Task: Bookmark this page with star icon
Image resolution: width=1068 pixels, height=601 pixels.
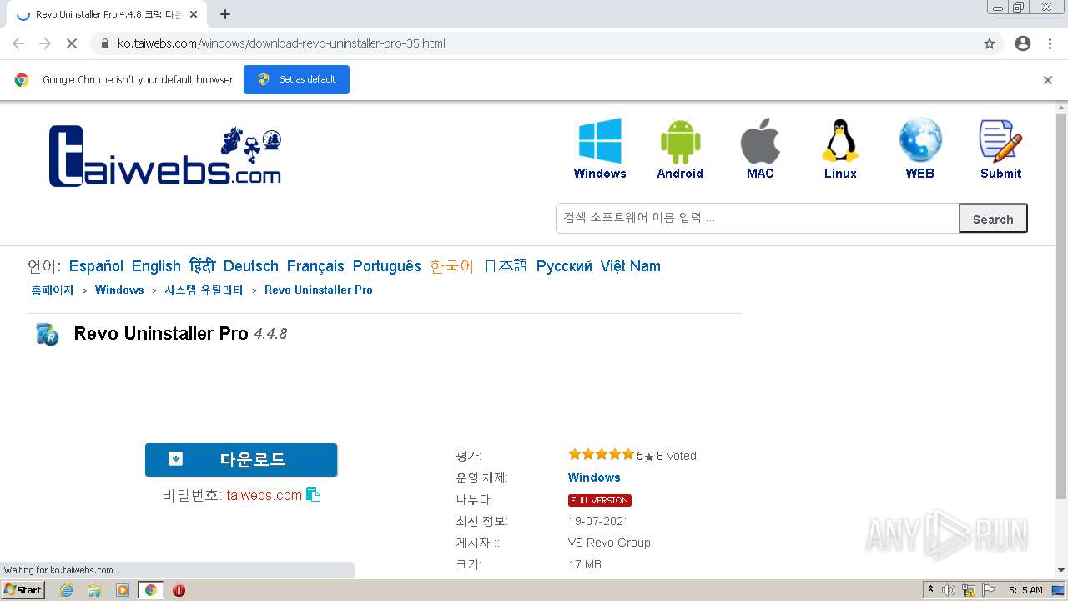Action: [x=990, y=43]
